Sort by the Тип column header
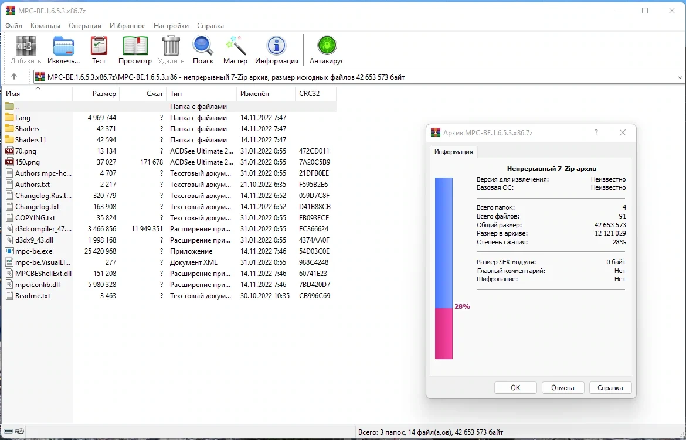This screenshot has height=440, width=686. pyautogui.click(x=201, y=94)
